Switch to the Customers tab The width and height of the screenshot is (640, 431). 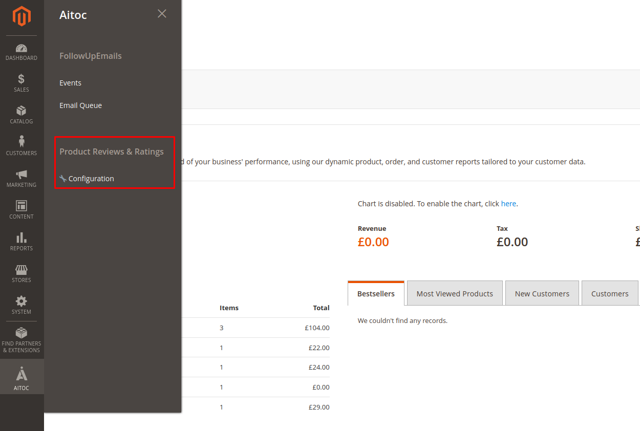click(x=610, y=293)
